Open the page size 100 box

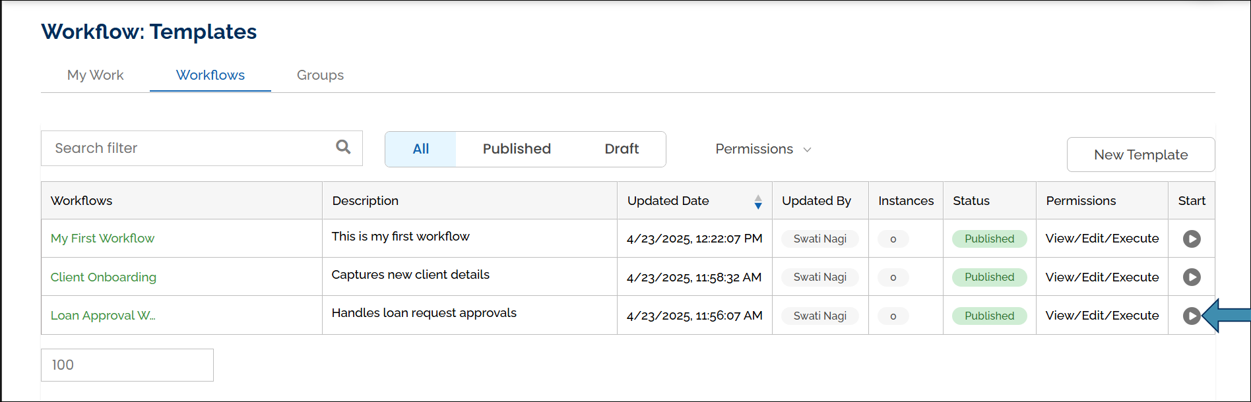point(127,365)
